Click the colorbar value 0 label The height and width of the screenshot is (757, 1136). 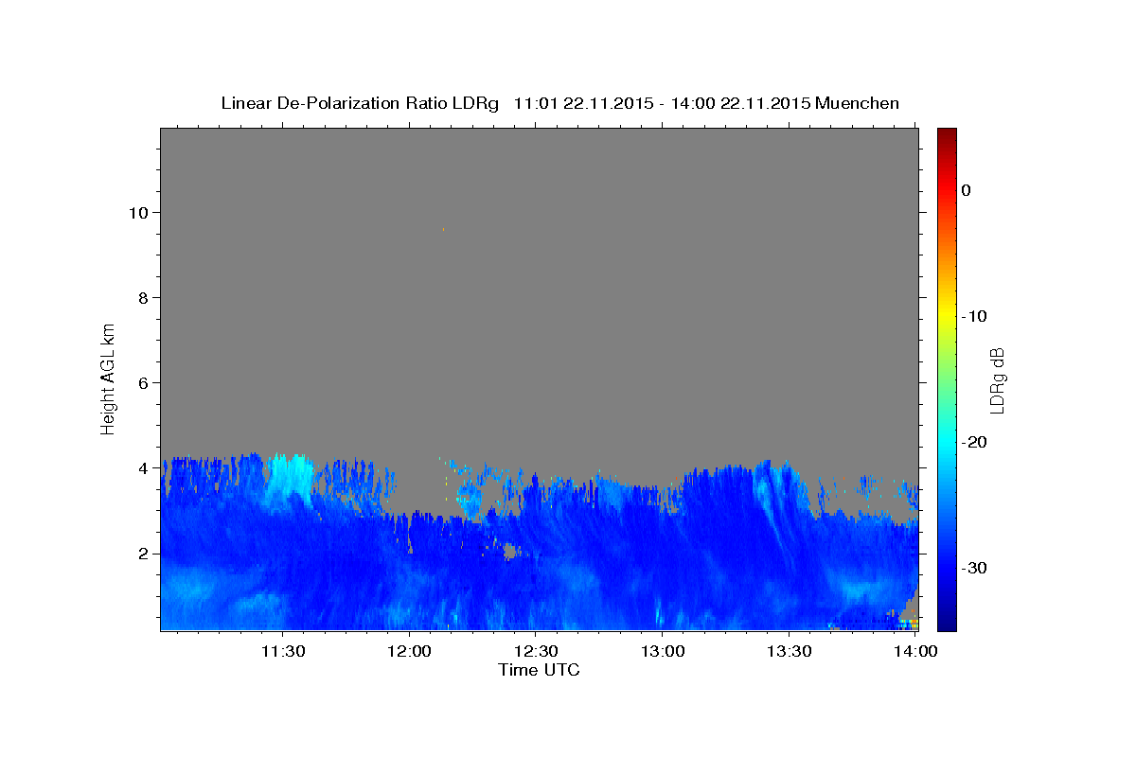pos(966,190)
